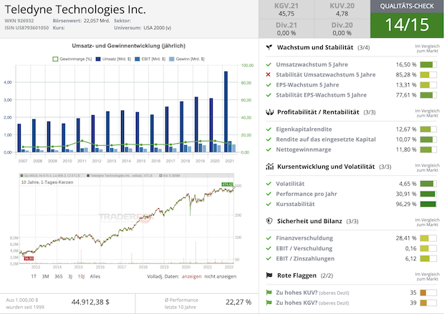Select the 1T chart timeframe
The image size is (444, 314).
coord(34,276)
